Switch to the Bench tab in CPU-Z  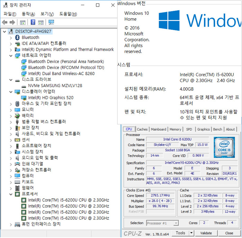(217, 129)
